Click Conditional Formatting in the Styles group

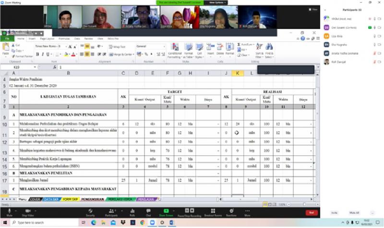(x=174, y=50)
